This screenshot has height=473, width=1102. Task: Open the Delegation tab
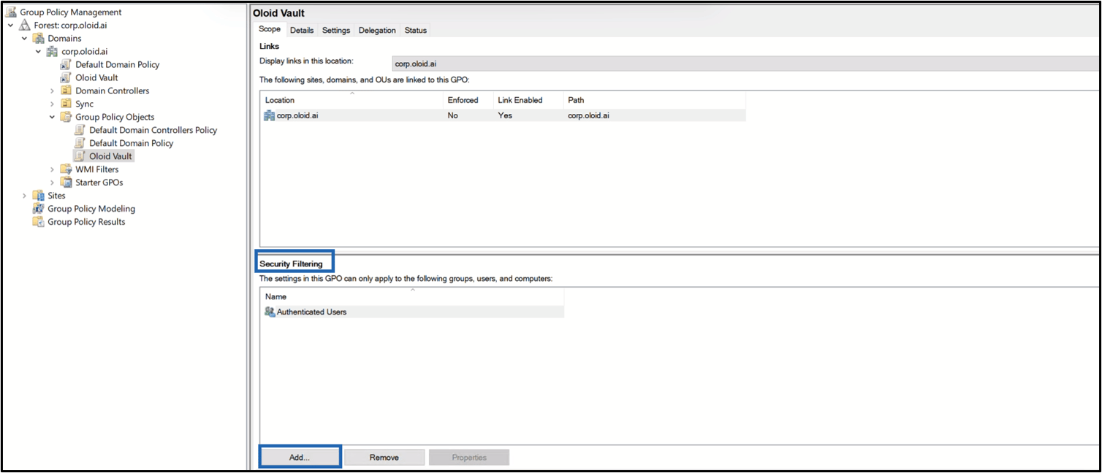pyautogui.click(x=377, y=30)
